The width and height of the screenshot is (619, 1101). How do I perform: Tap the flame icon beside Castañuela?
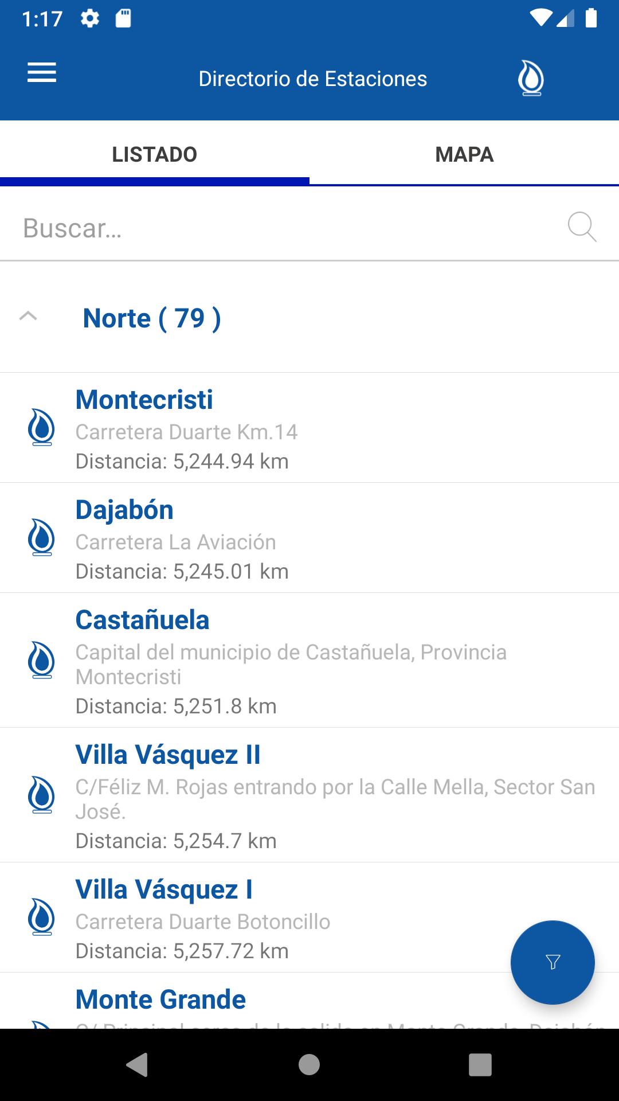pyautogui.click(x=41, y=660)
